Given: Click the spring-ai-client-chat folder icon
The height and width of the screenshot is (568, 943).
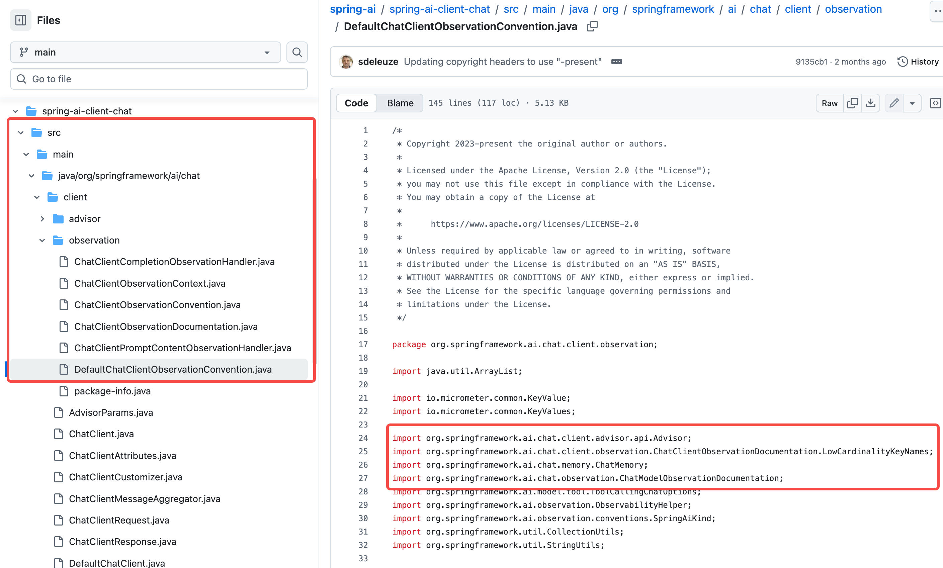Looking at the screenshot, I should pyautogui.click(x=31, y=111).
